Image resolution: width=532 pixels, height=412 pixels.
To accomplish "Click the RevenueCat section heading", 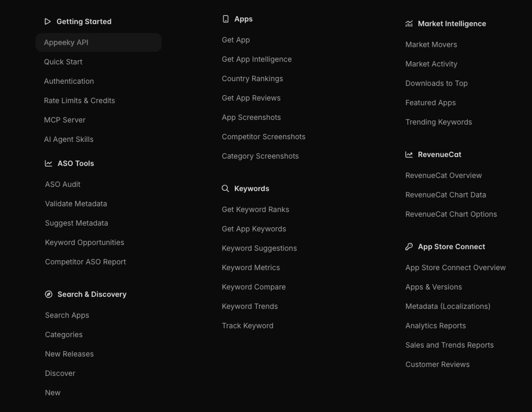I will (x=439, y=154).
